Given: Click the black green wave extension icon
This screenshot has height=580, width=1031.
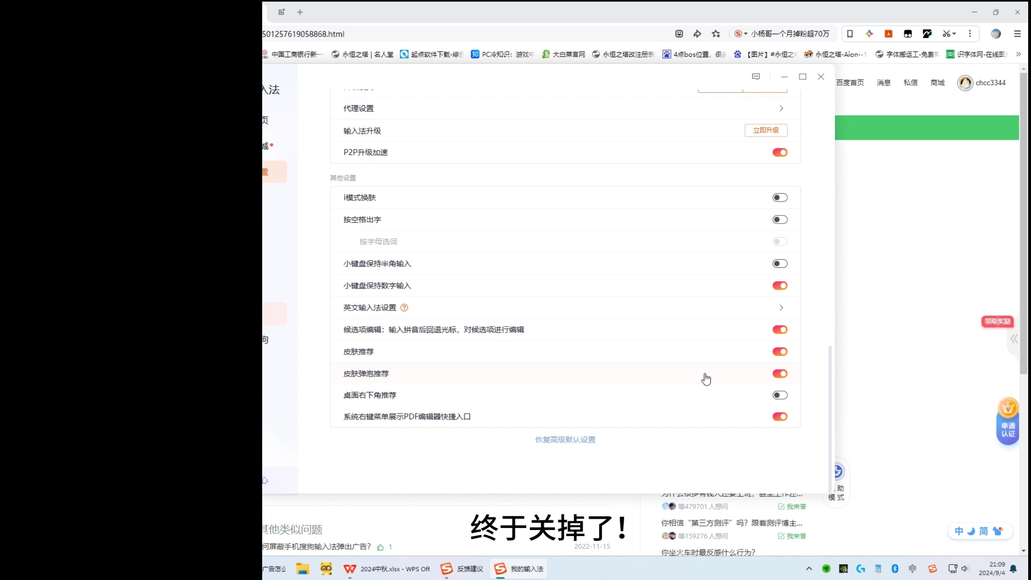Looking at the screenshot, I should 927,34.
